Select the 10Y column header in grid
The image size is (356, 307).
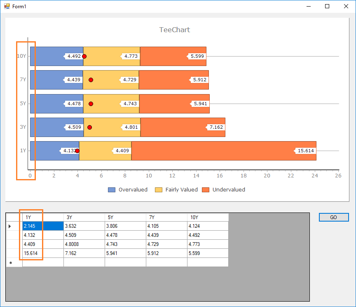[x=208, y=217]
